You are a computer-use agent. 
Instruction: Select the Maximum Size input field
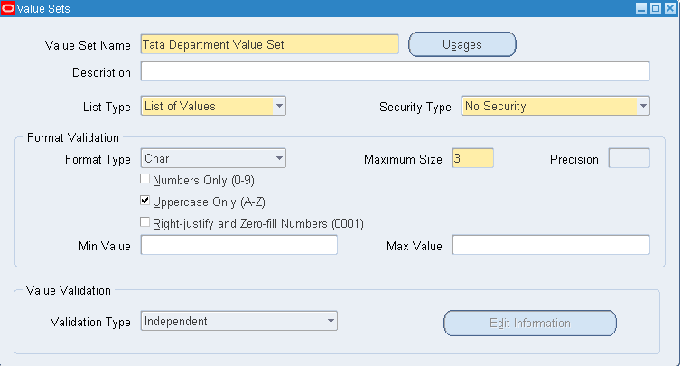pos(472,159)
